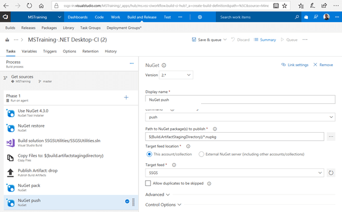This screenshot has height=212, width=342.
Task: Click info icon next to Target feed label
Action: (x=174, y=165)
